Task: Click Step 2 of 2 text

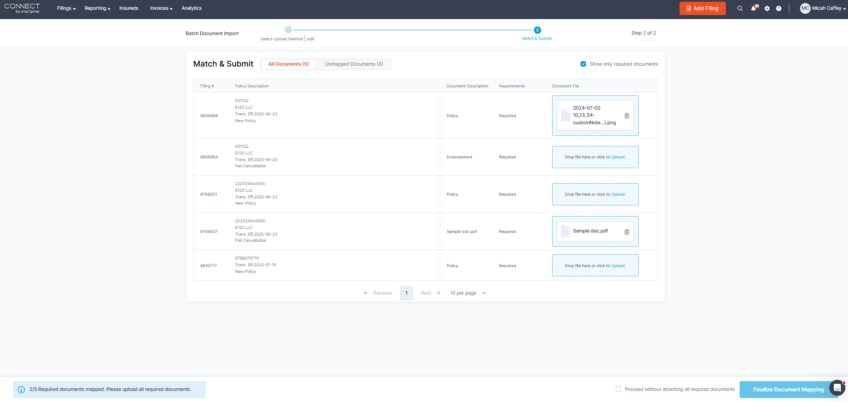Action: point(643,33)
